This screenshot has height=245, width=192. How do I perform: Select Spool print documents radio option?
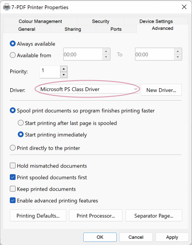12,110
